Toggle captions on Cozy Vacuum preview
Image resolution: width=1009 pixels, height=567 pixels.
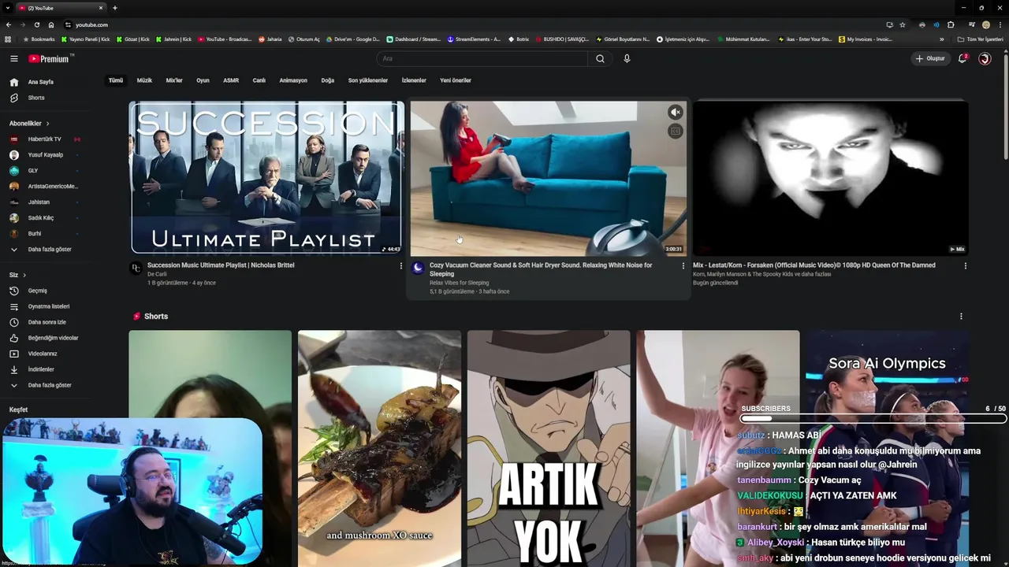676,132
